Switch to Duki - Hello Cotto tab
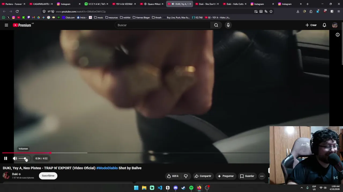The image size is (343, 192). tap(234, 4)
